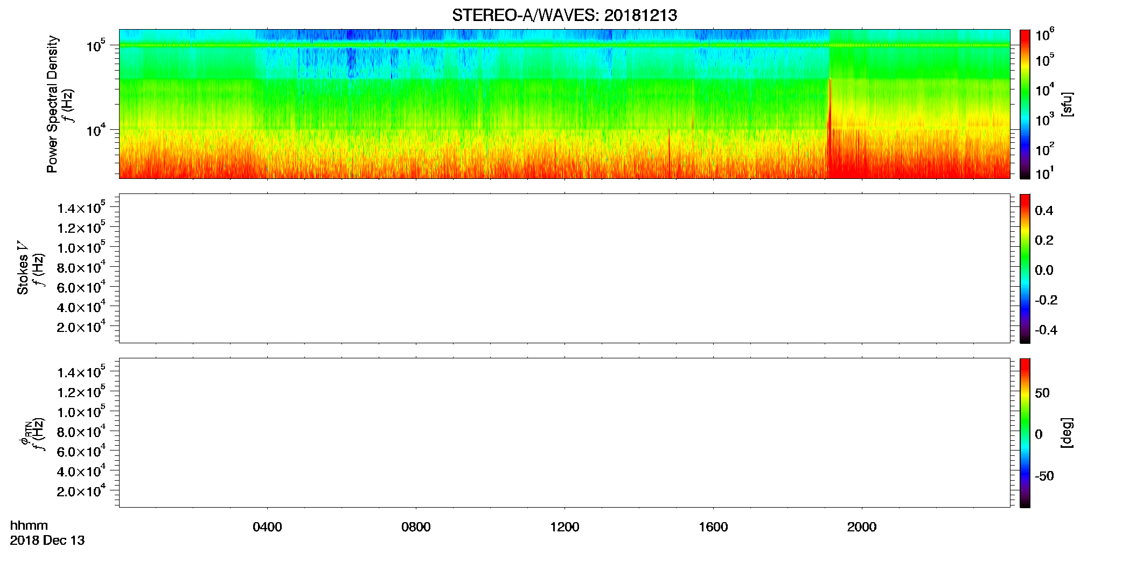This screenshot has height=582, width=1129.
Task: Click the 0800 time tick label
Action: pos(416,527)
